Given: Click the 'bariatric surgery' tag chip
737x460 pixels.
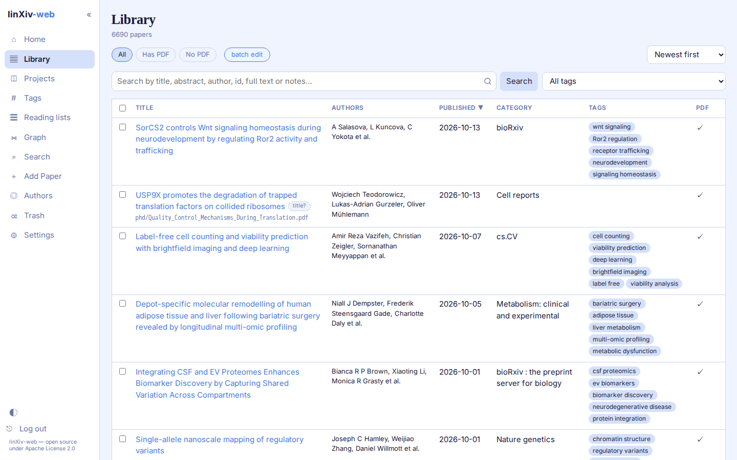Looking at the screenshot, I should click(617, 304).
